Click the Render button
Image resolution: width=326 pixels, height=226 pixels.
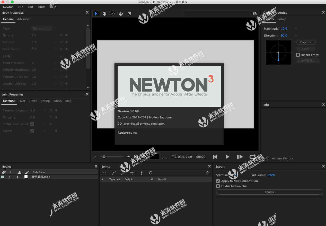[269, 192]
